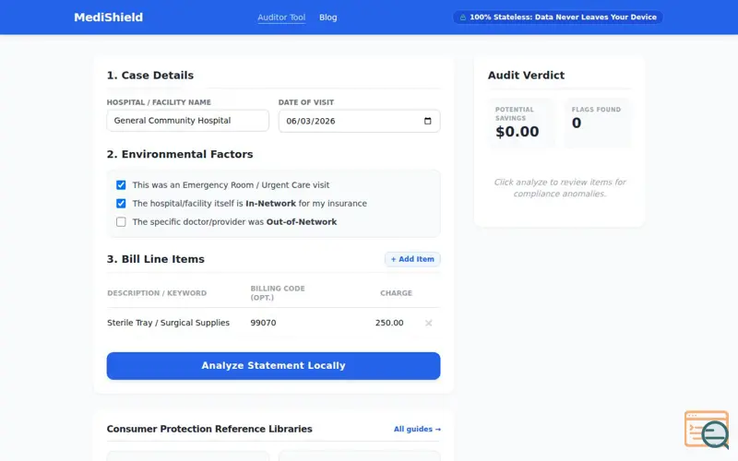This screenshot has width=738, height=461.
Task: Add a new bill line item
Action: (x=412, y=259)
